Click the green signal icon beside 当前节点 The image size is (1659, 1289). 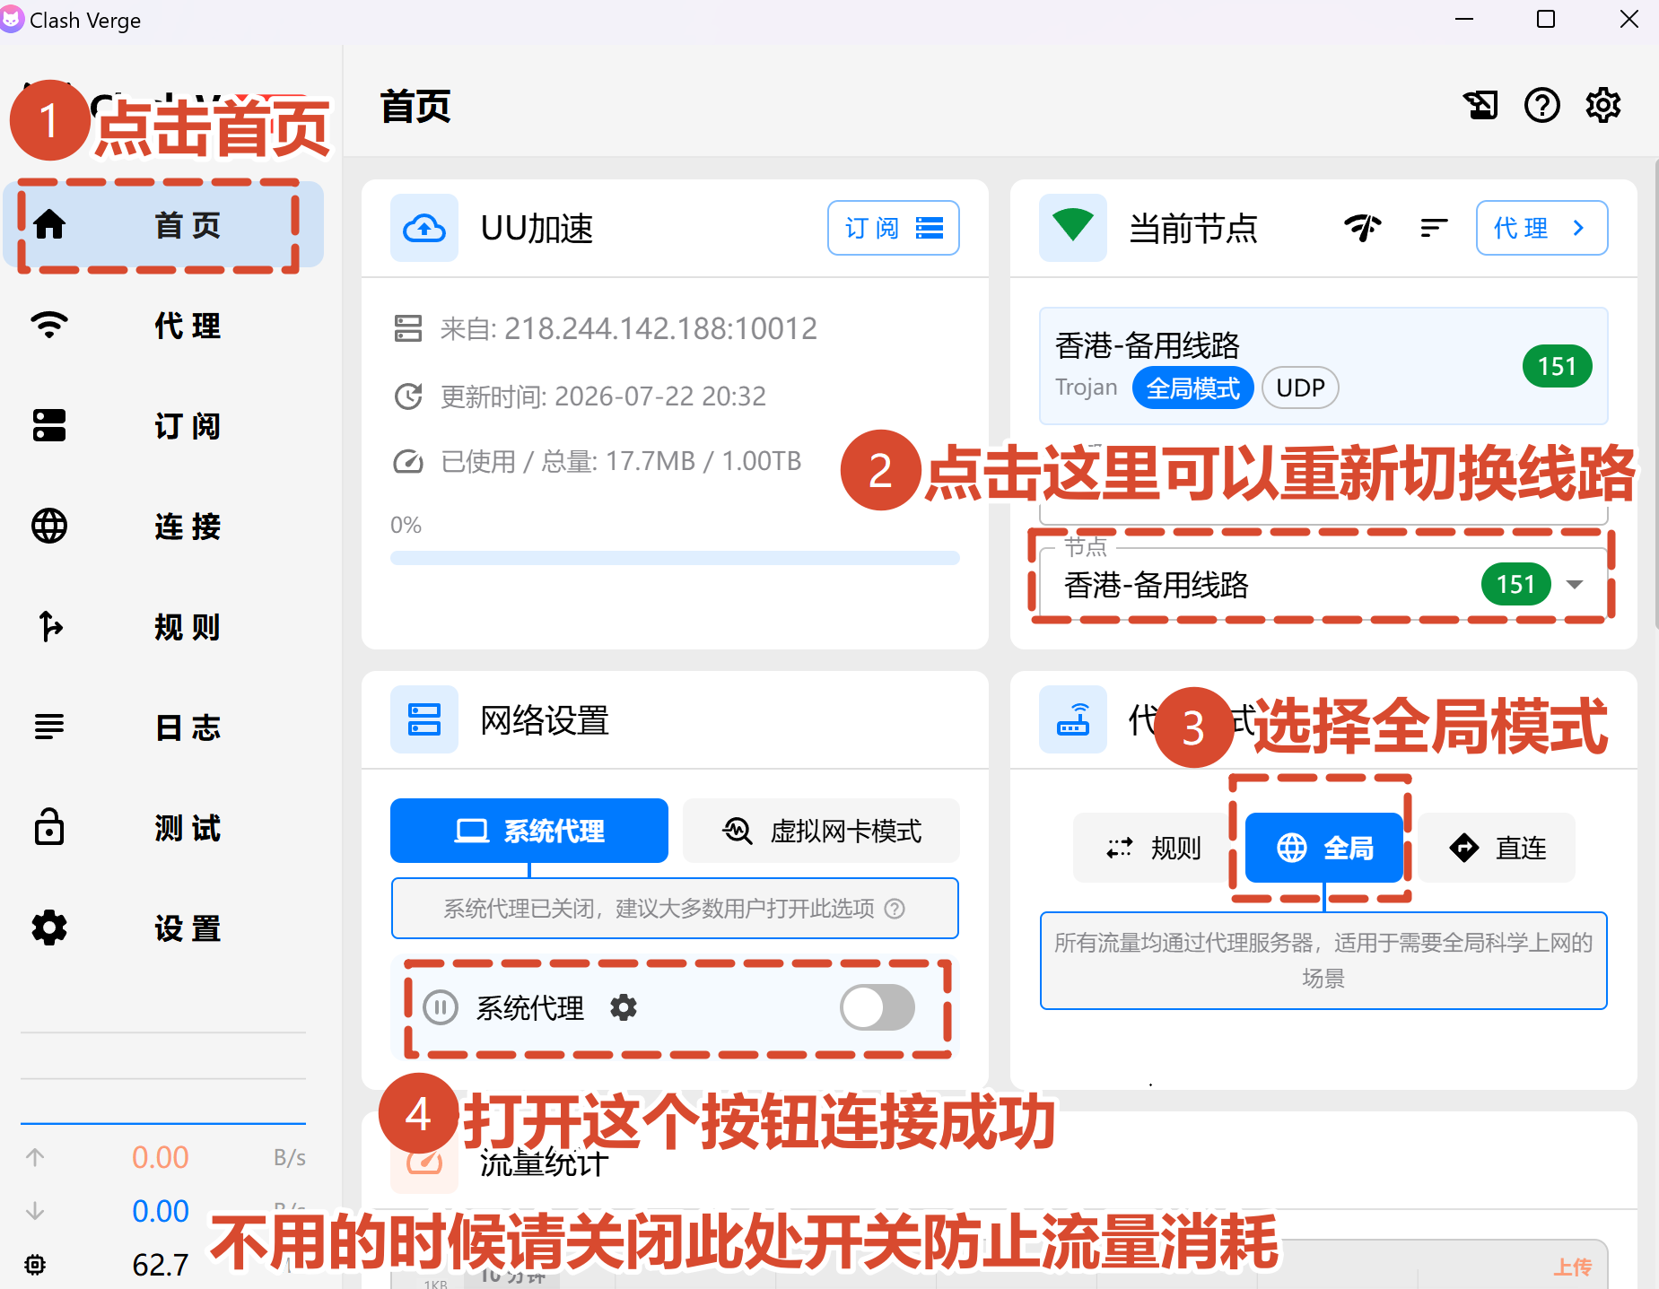pyautogui.click(x=1073, y=228)
